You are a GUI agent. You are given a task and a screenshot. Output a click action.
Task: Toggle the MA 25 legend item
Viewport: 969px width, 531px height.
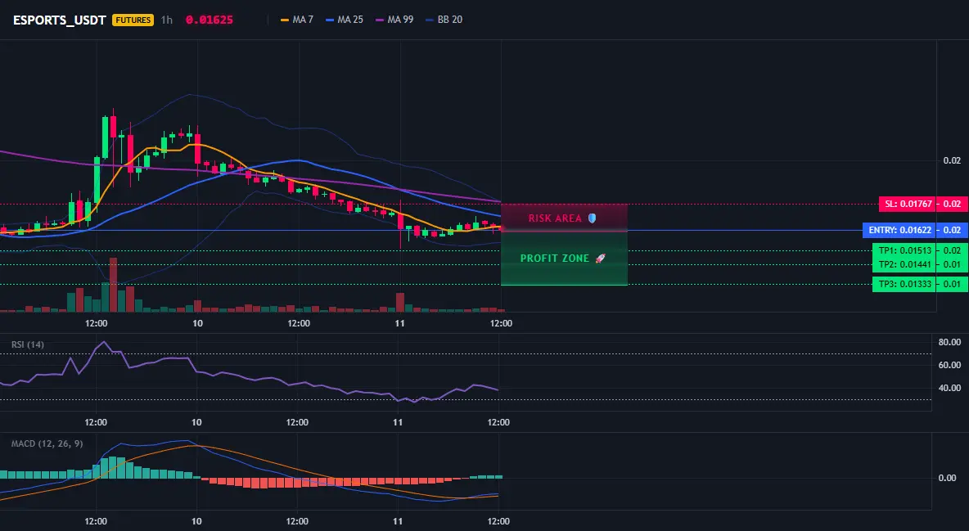(345, 20)
